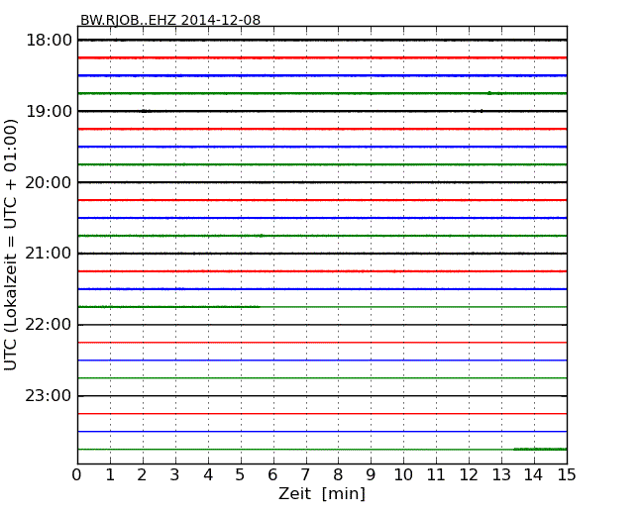Viewport: 644px width, 515px height.
Task: Select the 19:00 y-axis tick label
Action: [49, 111]
